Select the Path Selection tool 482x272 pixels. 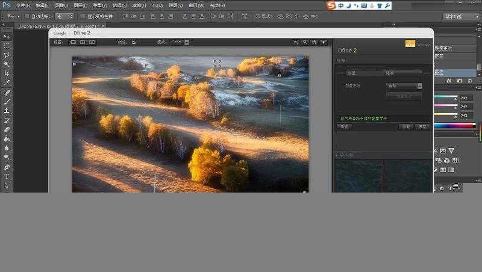7,186
